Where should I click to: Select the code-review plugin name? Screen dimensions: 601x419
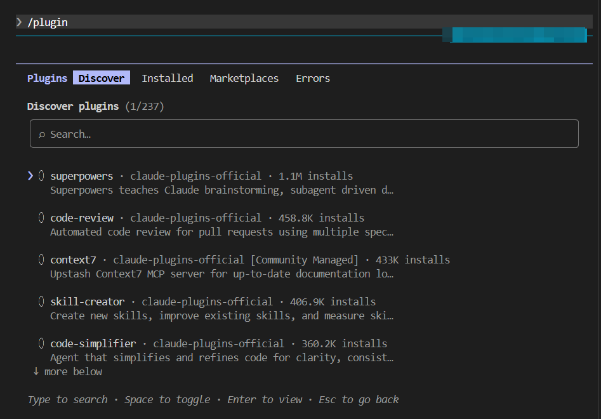point(82,218)
